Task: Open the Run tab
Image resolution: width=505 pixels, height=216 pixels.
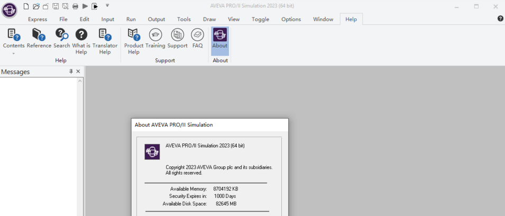Action: point(131,20)
